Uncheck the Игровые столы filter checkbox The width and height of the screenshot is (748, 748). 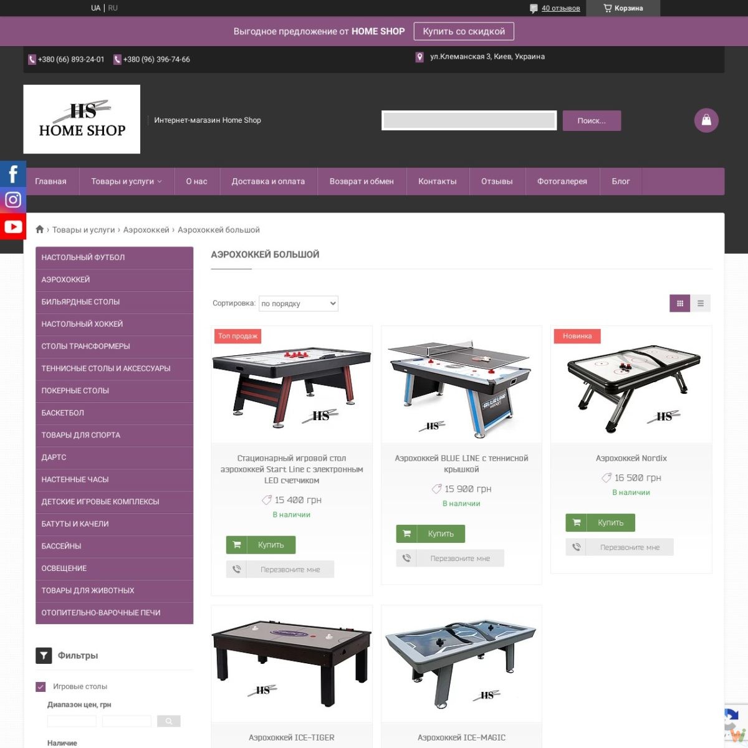(x=41, y=686)
